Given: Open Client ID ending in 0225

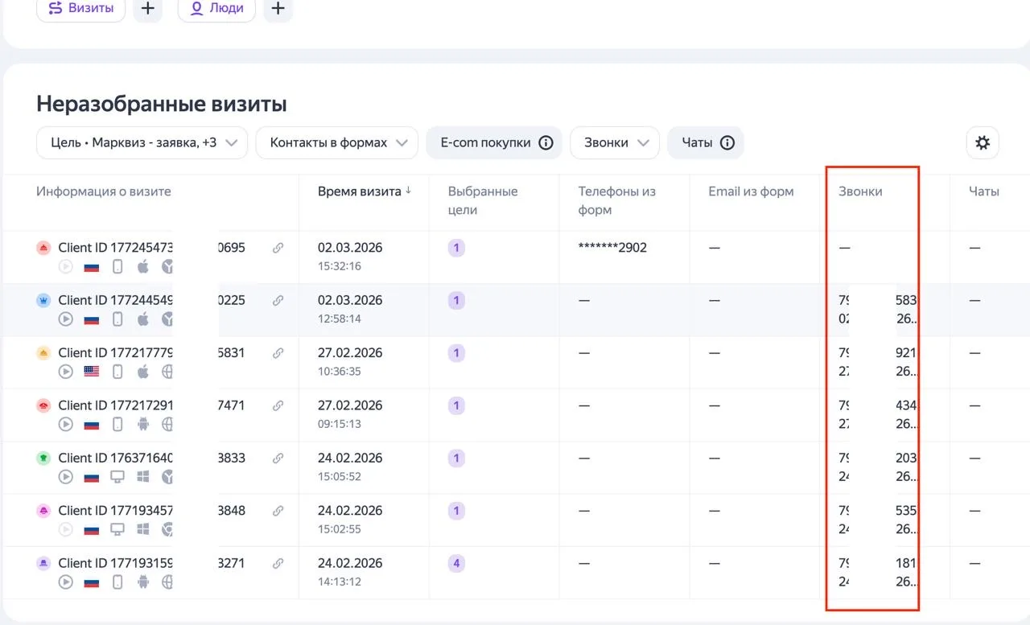Looking at the screenshot, I should (151, 301).
